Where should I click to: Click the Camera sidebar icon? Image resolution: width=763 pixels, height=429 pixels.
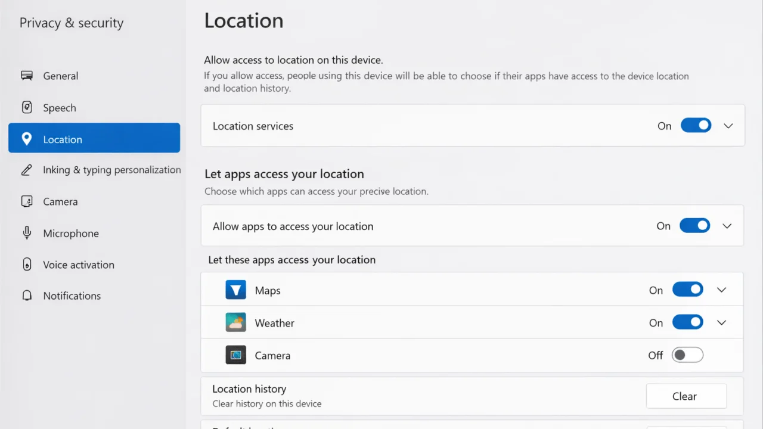coord(27,201)
